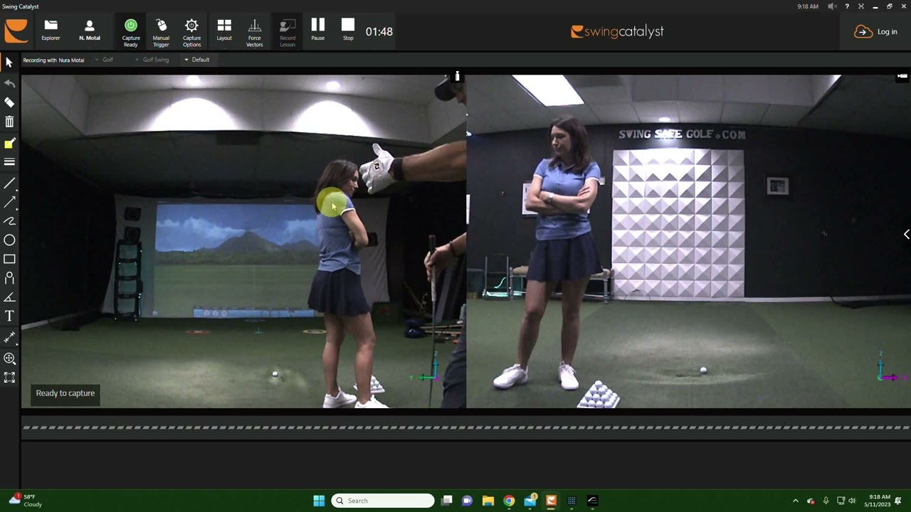Toggle the muted speaker in title bar
Image resolution: width=911 pixels, height=512 pixels.
pos(832,6)
